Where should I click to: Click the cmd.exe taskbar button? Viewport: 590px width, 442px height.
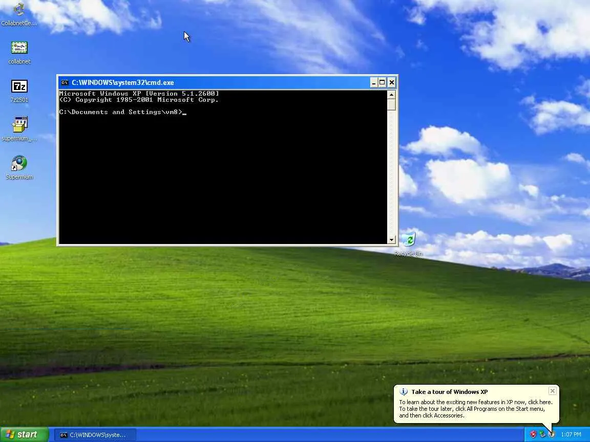(x=96, y=435)
